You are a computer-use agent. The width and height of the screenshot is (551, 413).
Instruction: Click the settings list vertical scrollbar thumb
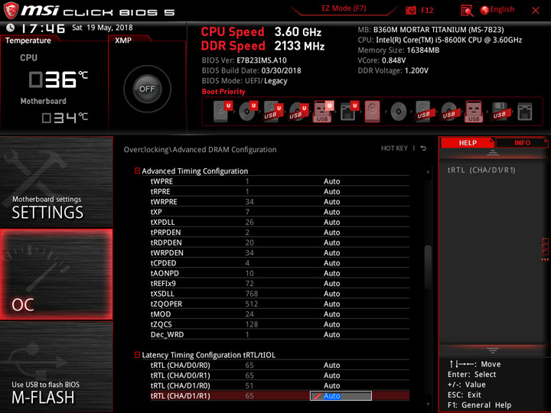pos(428,267)
